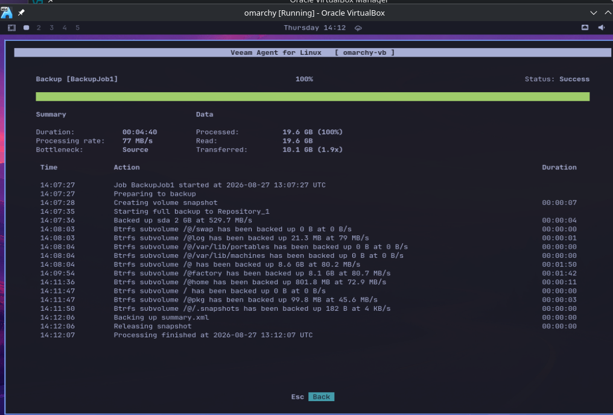Select the /@/.snapshots subvolume row
This screenshot has width=613, height=415.
(x=308, y=308)
